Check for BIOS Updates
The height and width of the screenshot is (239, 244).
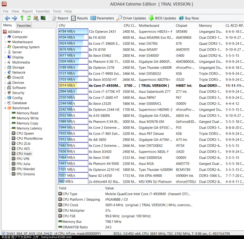pos(162,18)
